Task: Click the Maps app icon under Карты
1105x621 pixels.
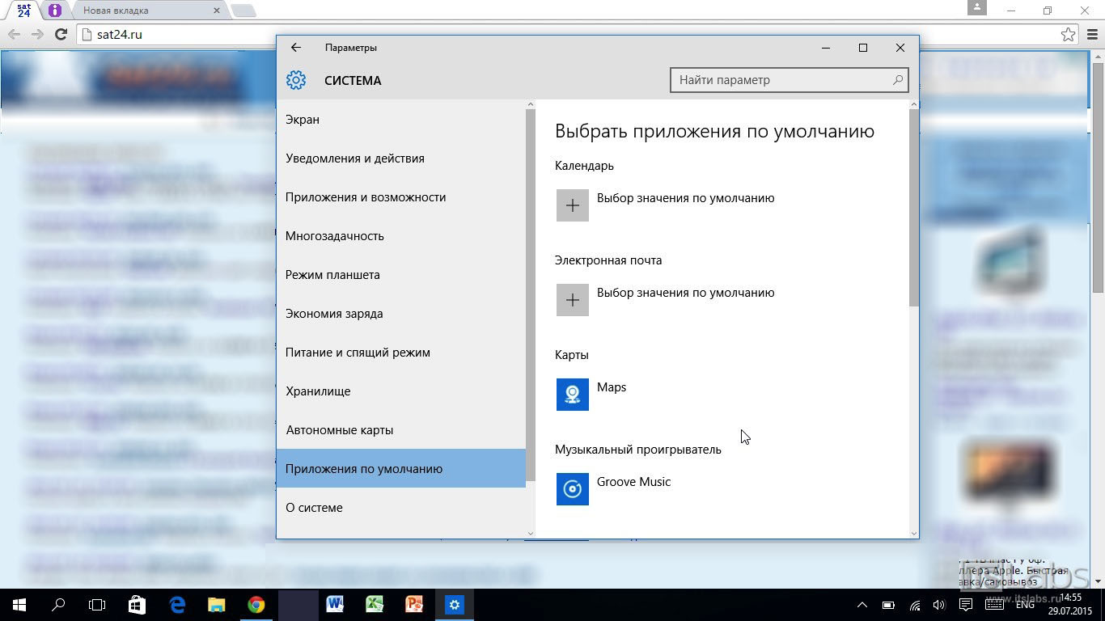Action: (x=573, y=395)
